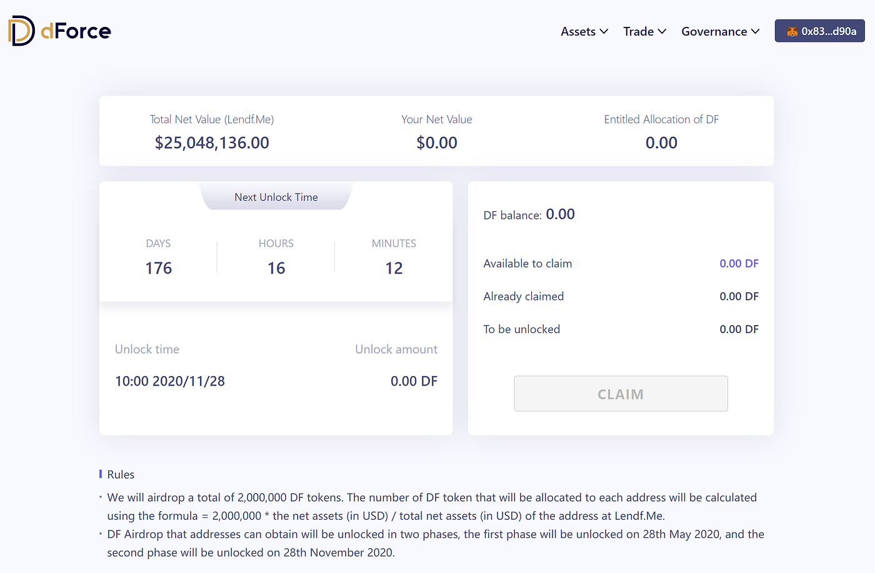
Task: Click the MetaMask fox icon in wallet button
Action: click(x=792, y=31)
